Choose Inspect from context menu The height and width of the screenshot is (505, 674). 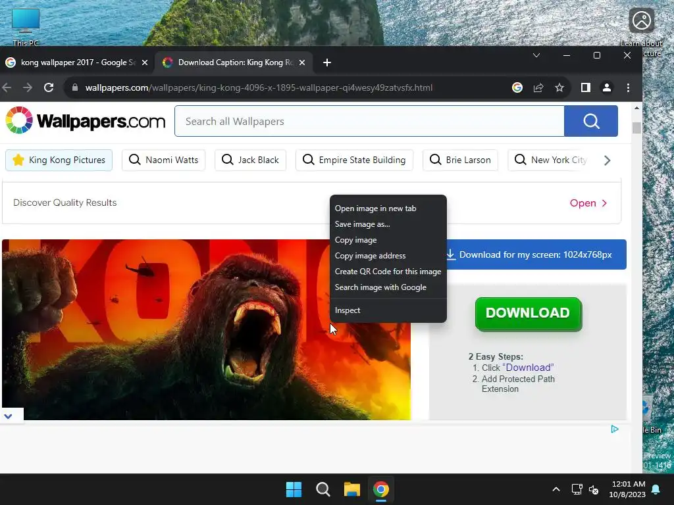[388, 310]
